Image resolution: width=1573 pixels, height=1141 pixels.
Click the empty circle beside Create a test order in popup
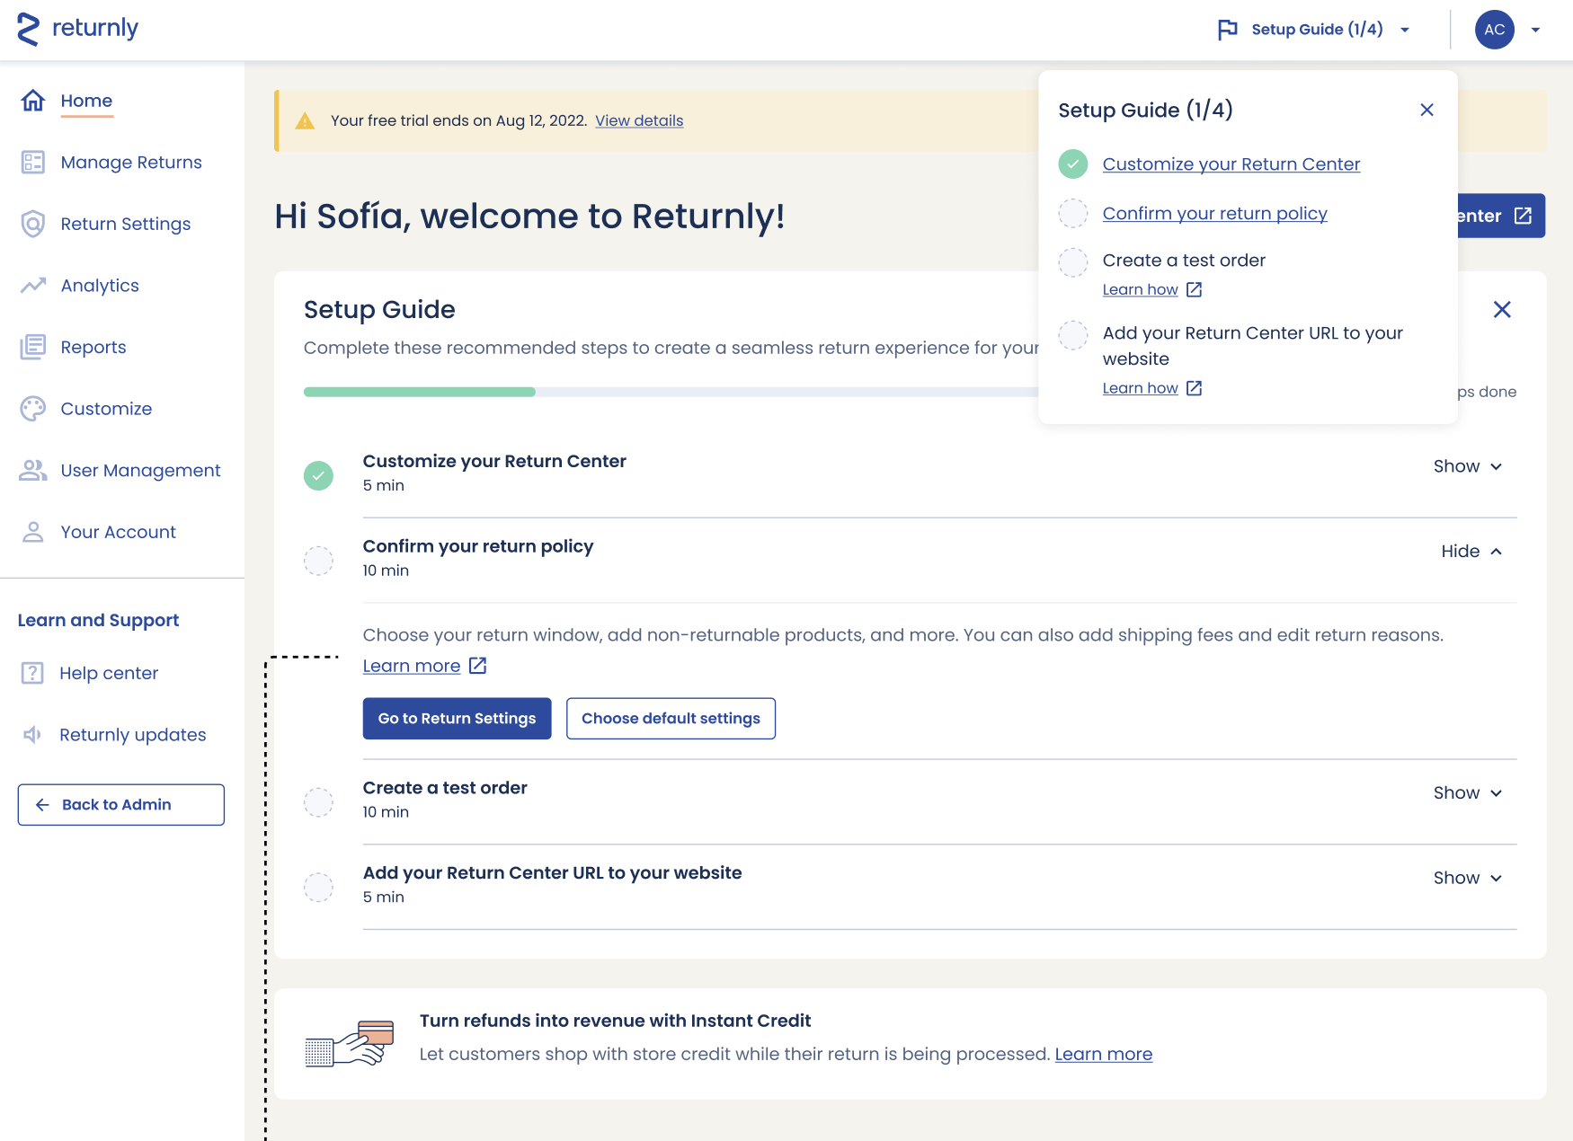pyautogui.click(x=1073, y=262)
